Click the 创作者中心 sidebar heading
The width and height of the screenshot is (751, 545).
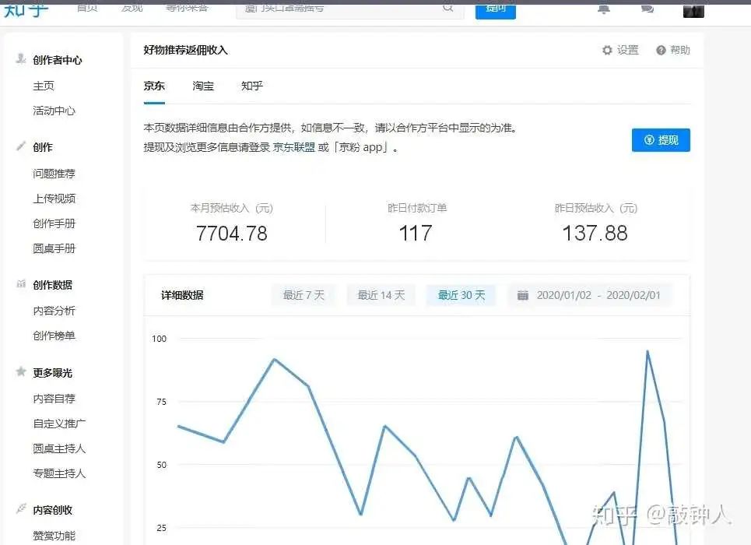pyautogui.click(x=58, y=60)
